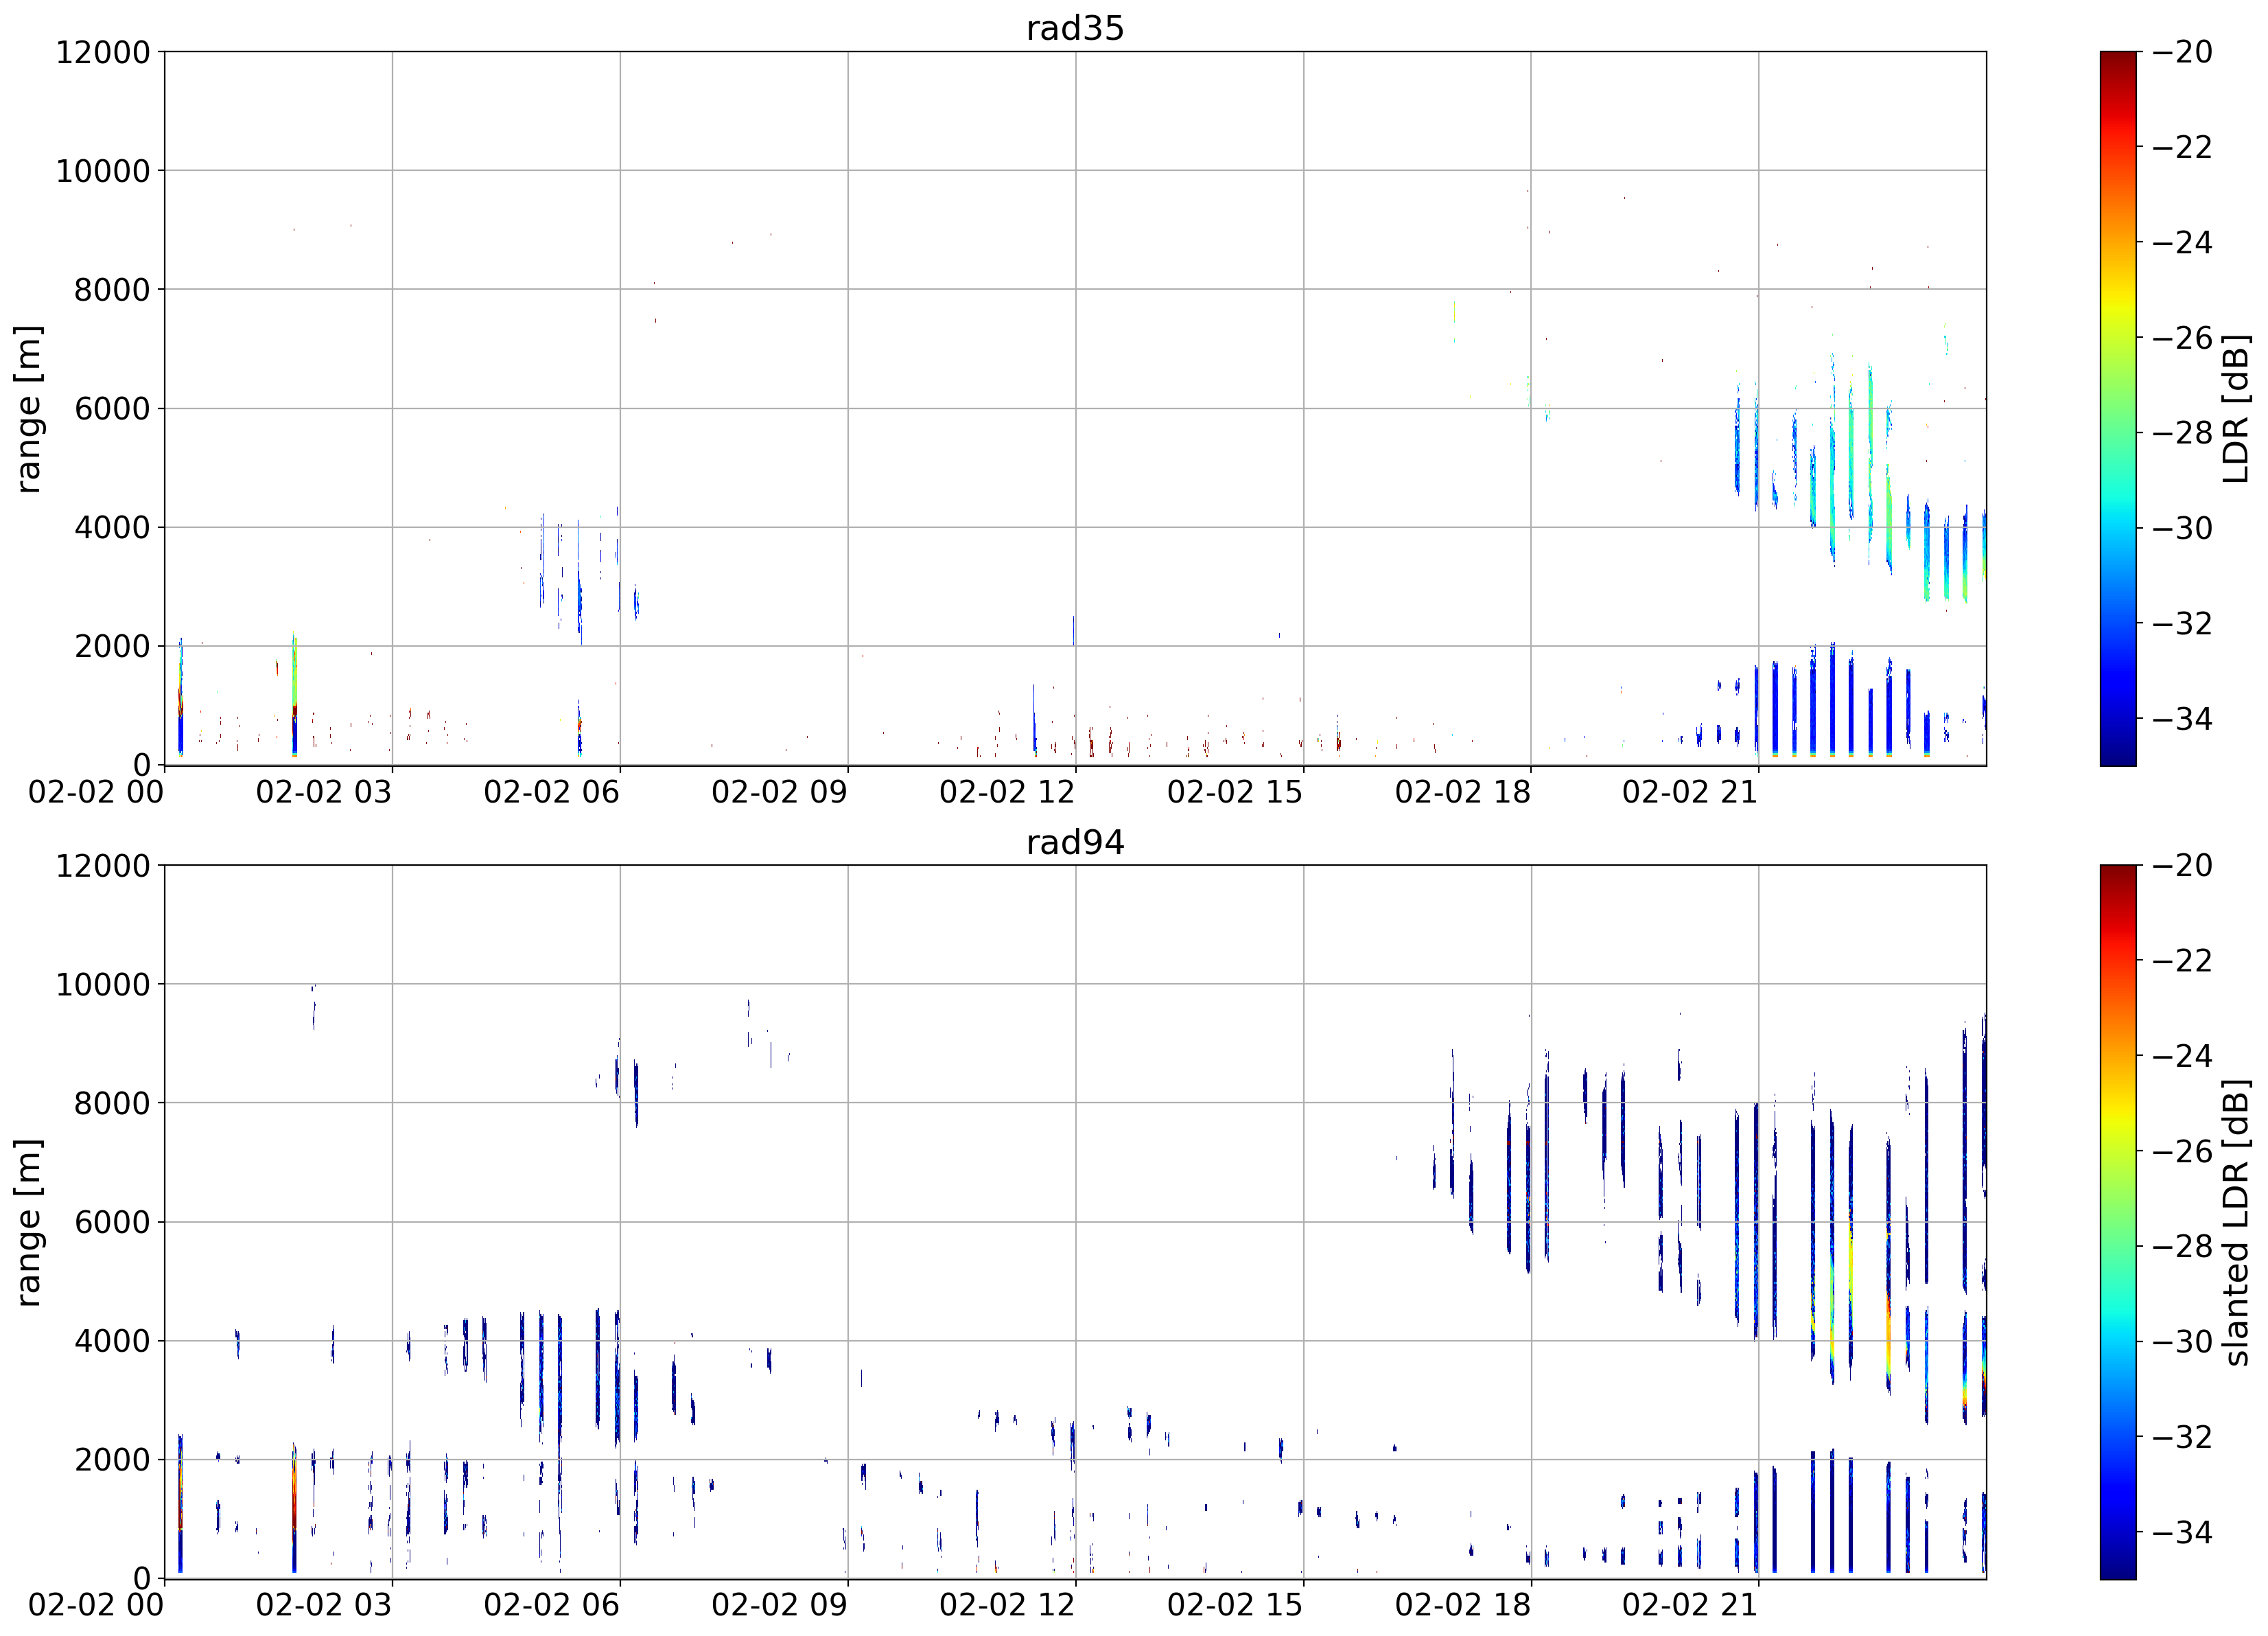Click '02-02 18' time label under rad35
2268x1636 pixels.
[x=1463, y=792]
